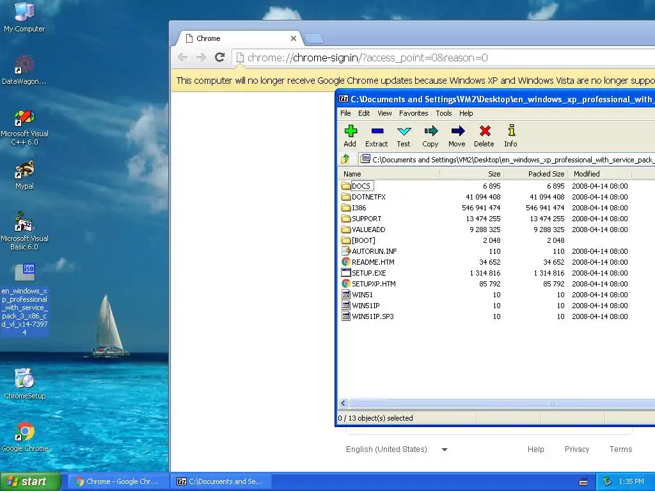655x491 pixels.
Task: Click the Add toolbar icon in 7-Zip
Action: tap(350, 136)
